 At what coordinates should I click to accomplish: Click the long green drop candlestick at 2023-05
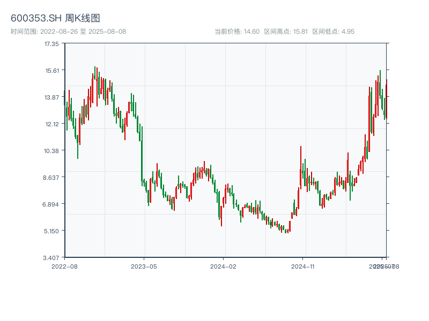(x=142, y=156)
